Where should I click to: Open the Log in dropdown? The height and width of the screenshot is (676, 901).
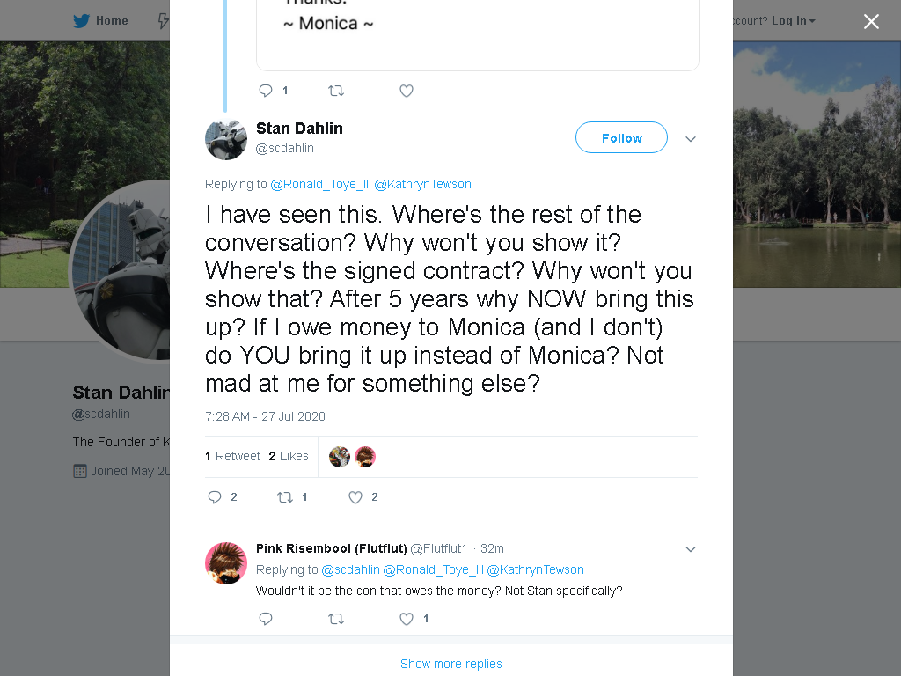pos(793,21)
